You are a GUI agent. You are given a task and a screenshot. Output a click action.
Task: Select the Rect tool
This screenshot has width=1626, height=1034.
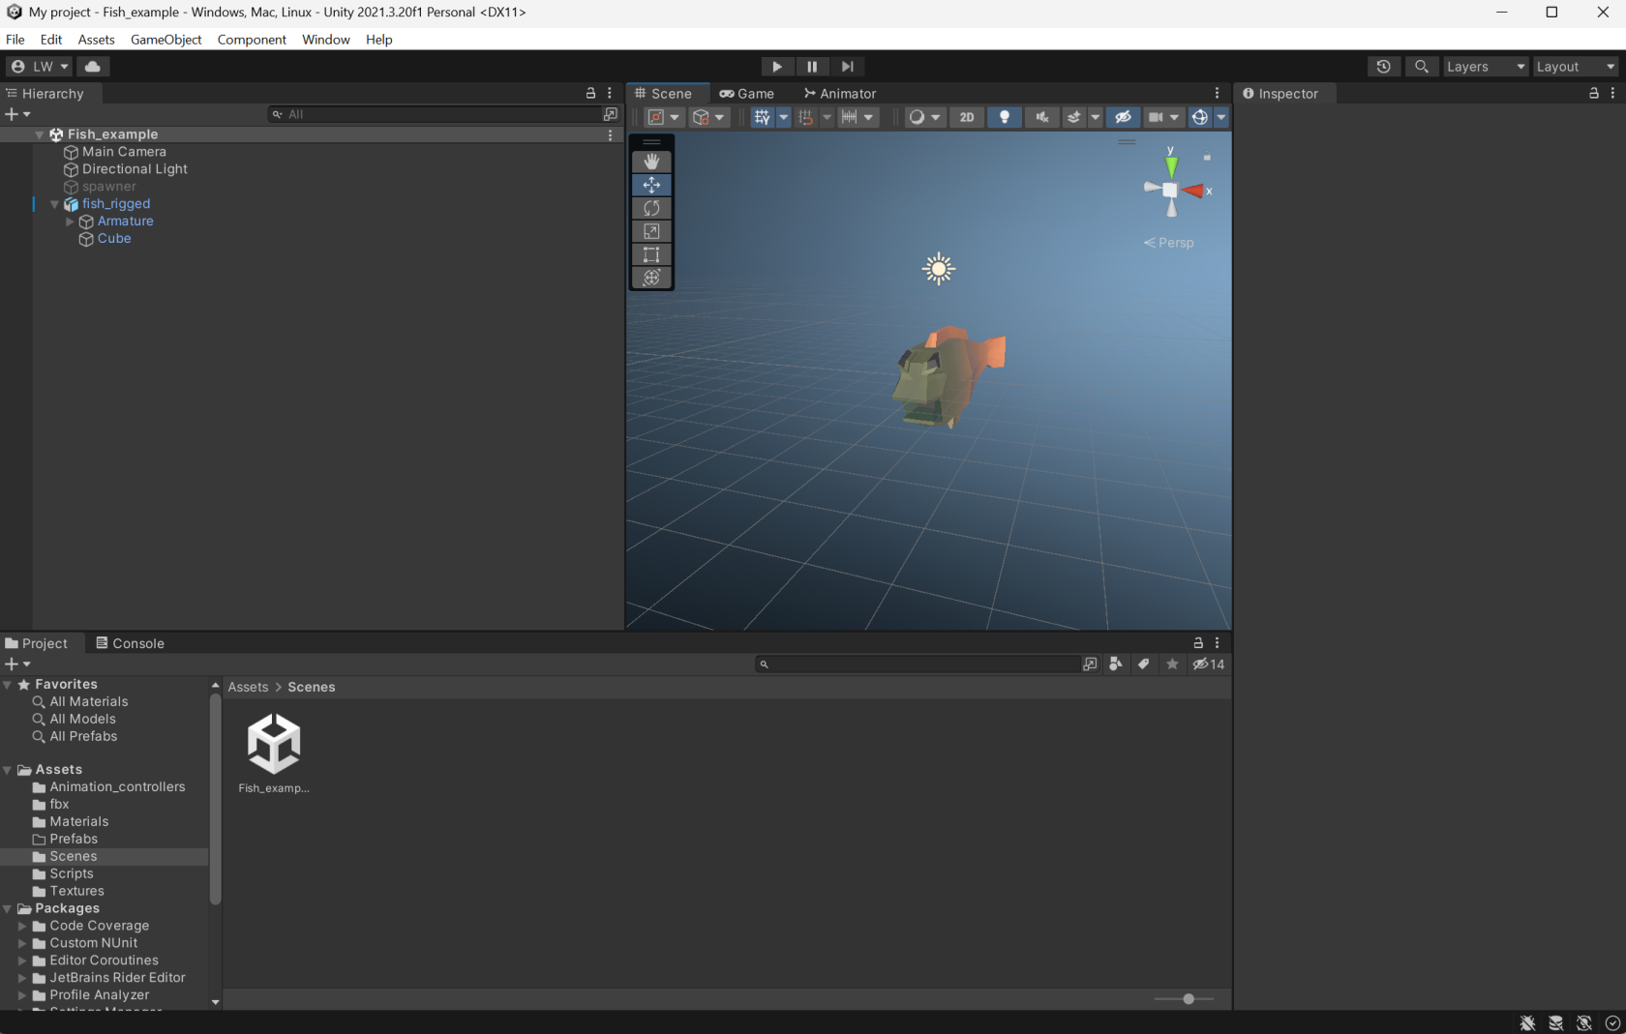click(x=651, y=254)
